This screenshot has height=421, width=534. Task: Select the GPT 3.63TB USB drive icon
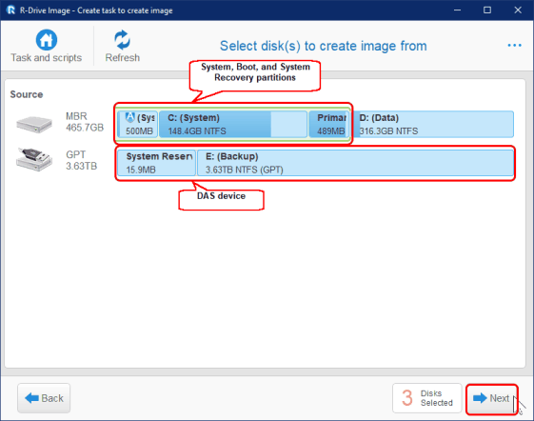coord(34,159)
